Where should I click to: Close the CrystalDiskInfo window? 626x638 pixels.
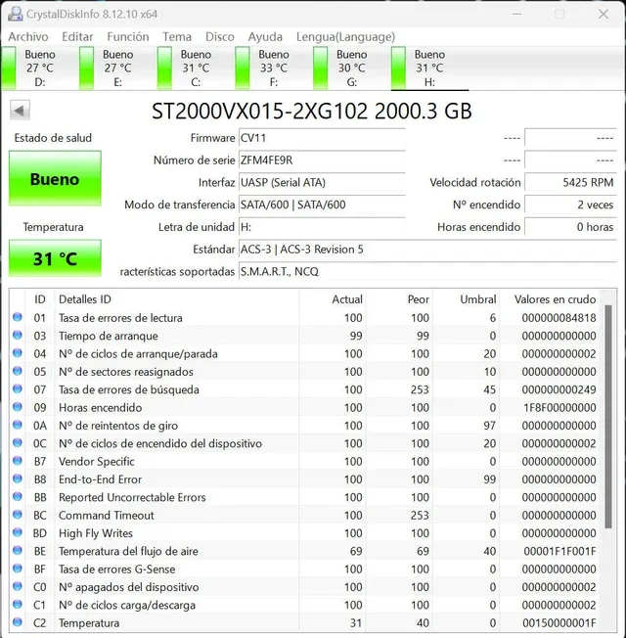[x=604, y=14]
